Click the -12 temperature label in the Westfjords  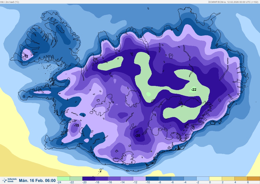pos(26,56)
